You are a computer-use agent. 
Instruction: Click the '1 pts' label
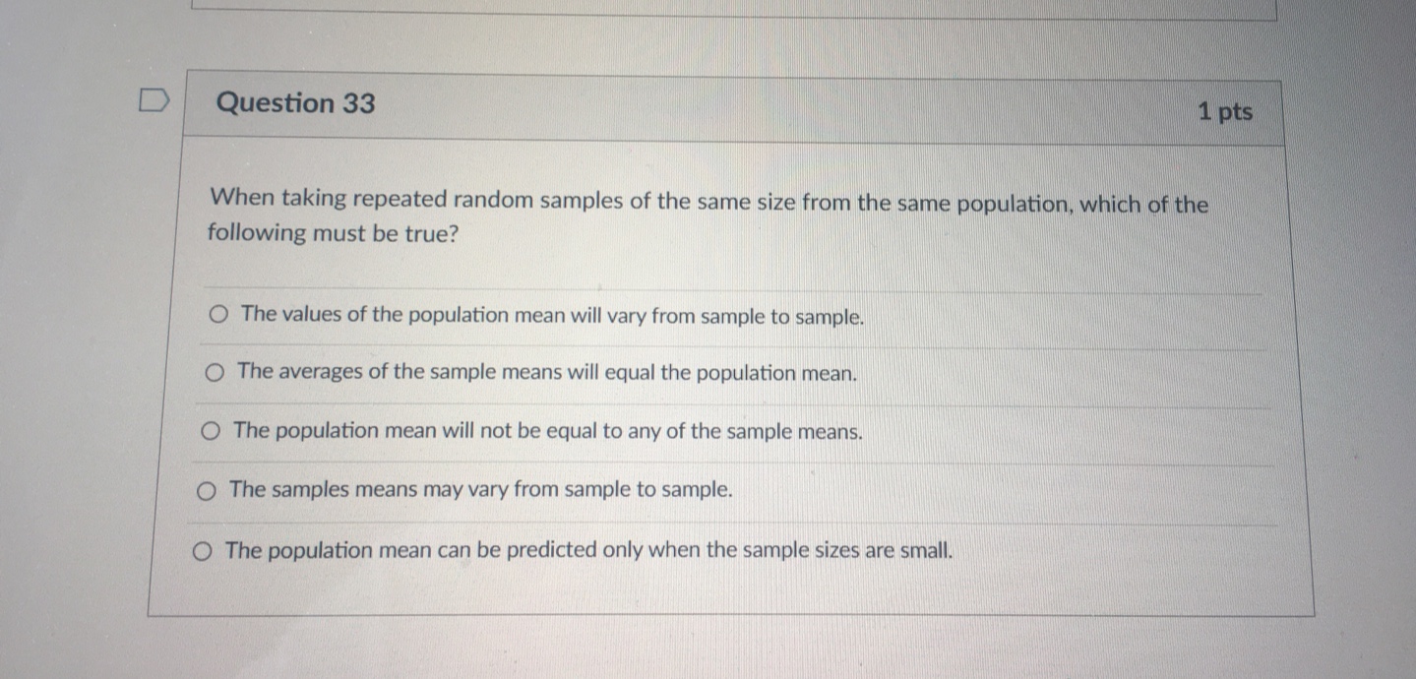point(1226,111)
